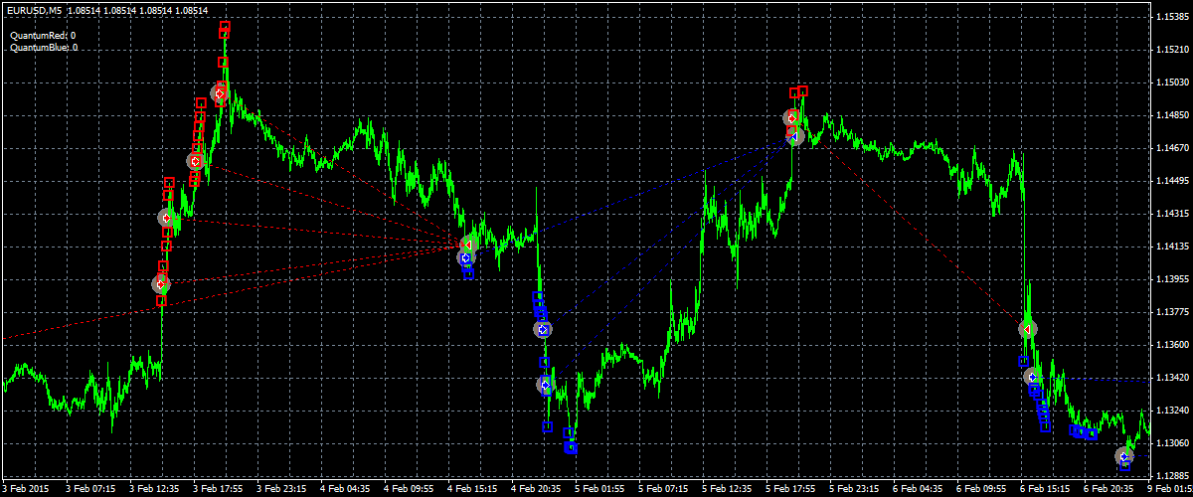Select the lowest blue square marker near 4 Feb 20:35

click(x=571, y=448)
